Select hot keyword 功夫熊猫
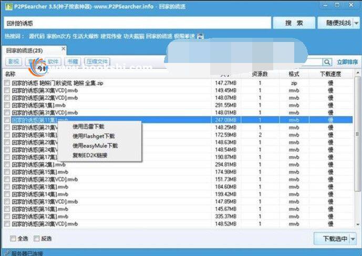 (x=134, y=36)
